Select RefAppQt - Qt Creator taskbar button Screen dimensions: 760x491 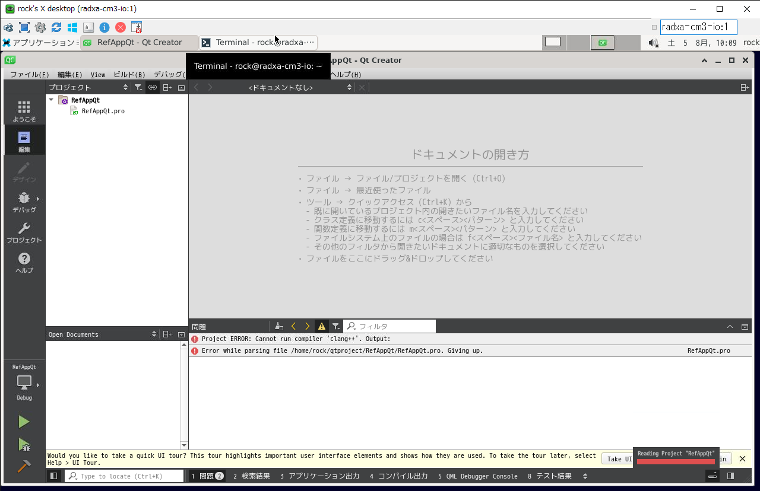point(140,42)
